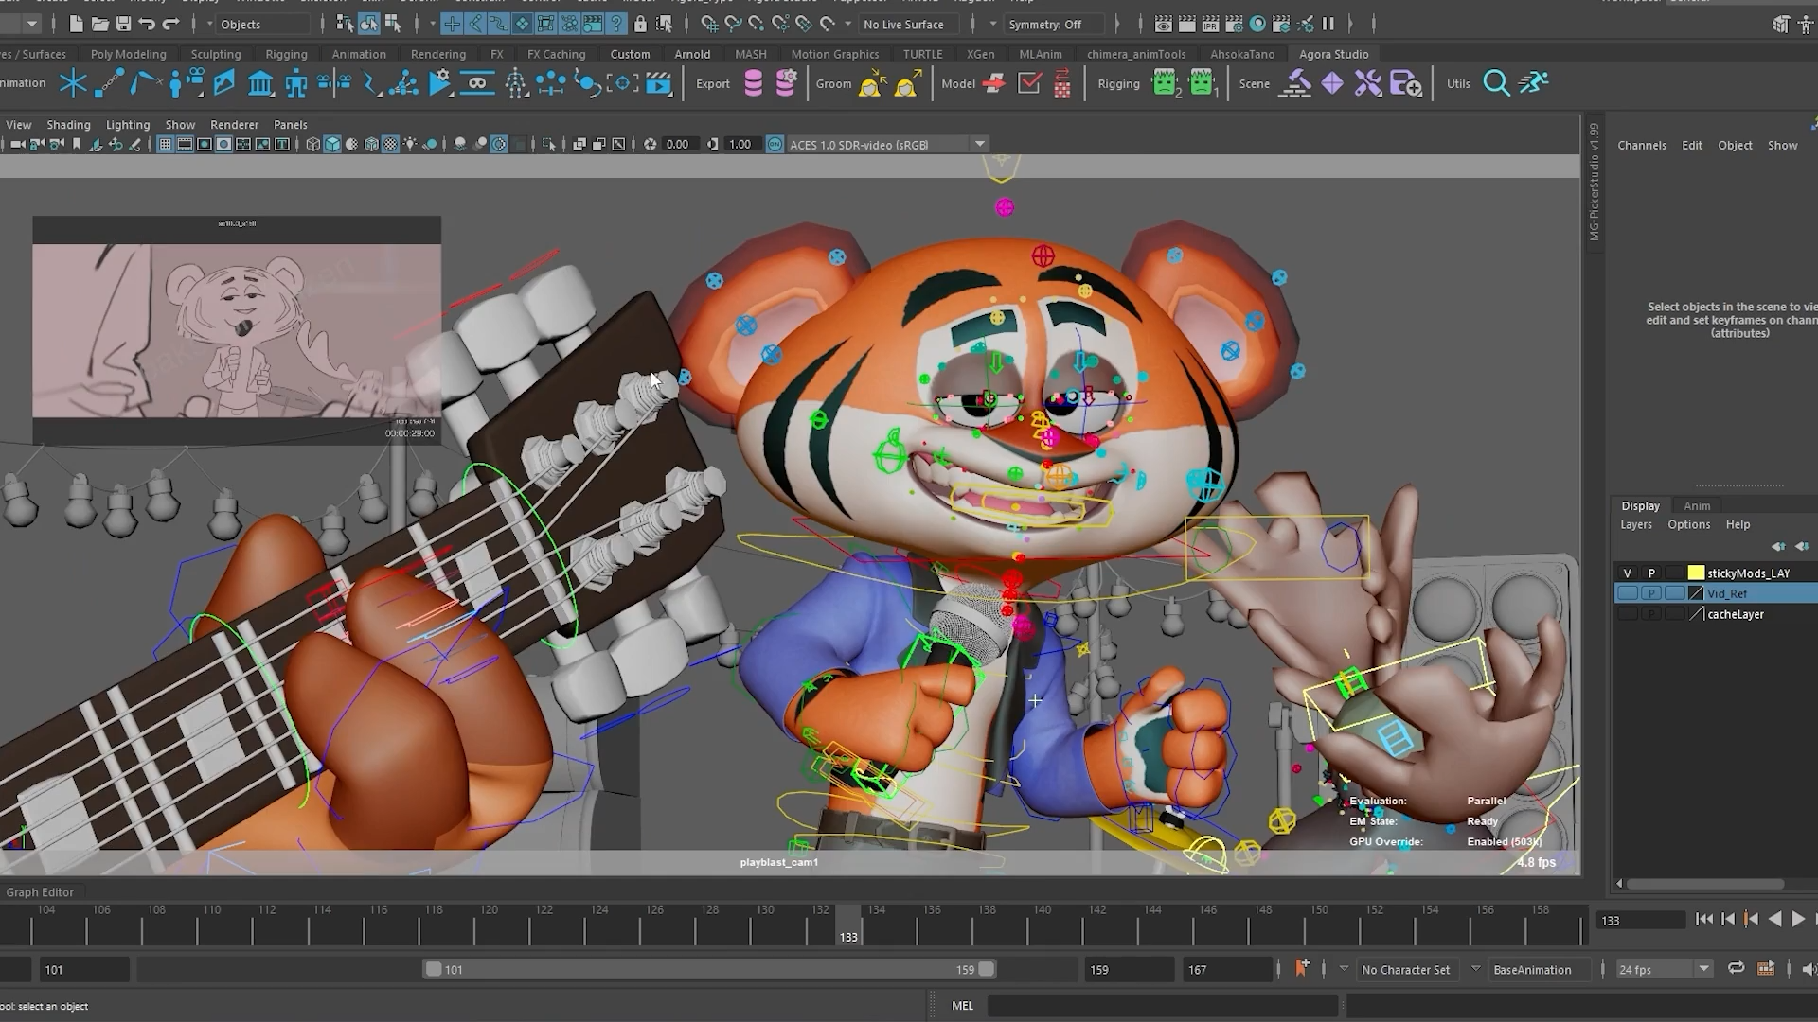
Task: Click the magnifier search icon in Utils
Action: (x=1496, y=84)
